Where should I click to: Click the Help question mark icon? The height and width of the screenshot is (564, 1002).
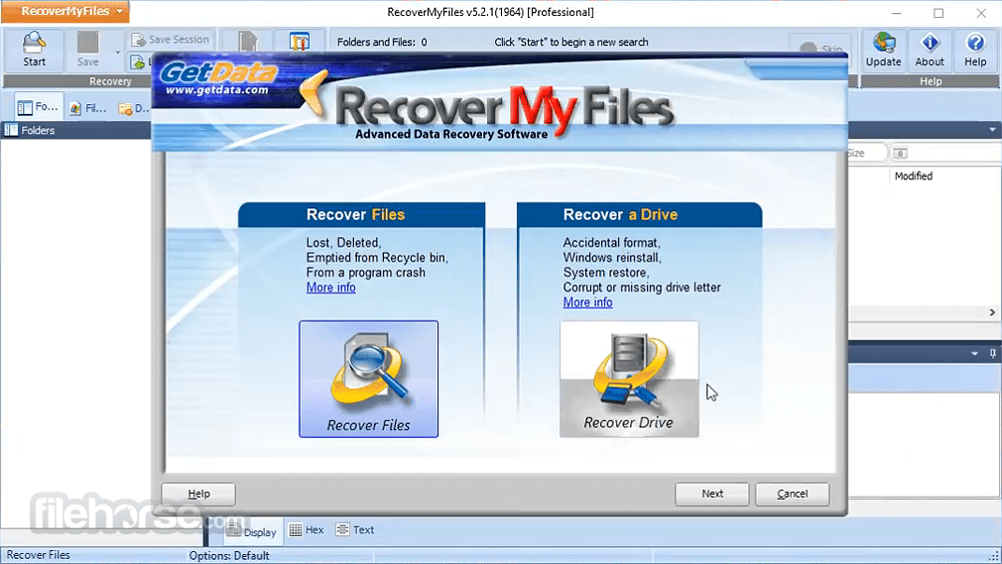pyautogui.click(x=975, y=50)
